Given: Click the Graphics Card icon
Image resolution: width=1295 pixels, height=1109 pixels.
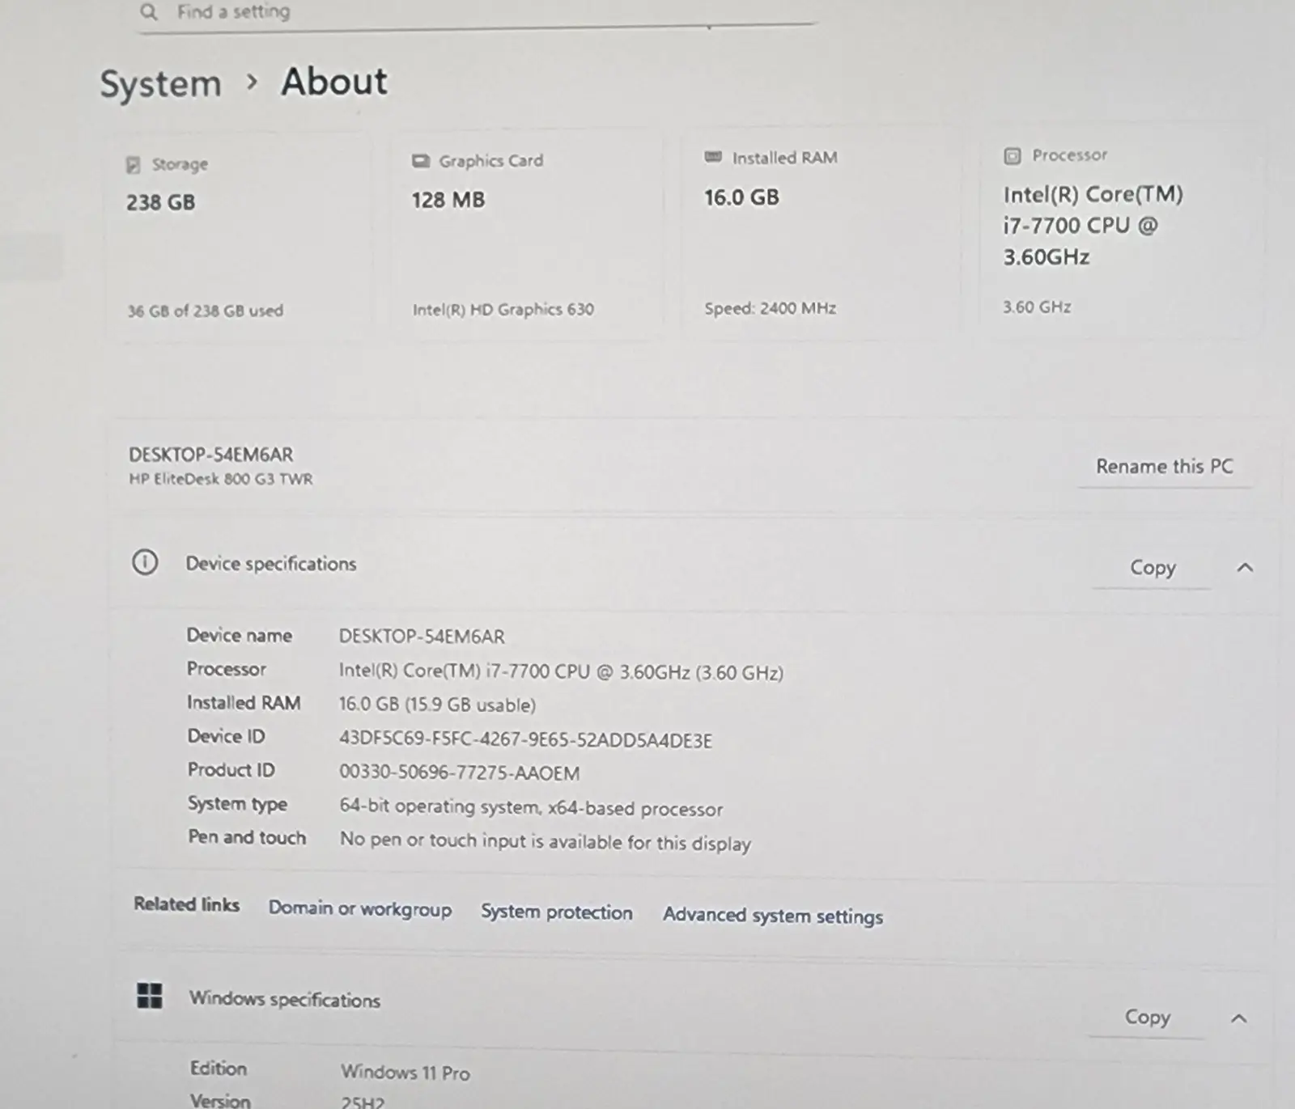Looking at the screenshot, I should 421,161.
